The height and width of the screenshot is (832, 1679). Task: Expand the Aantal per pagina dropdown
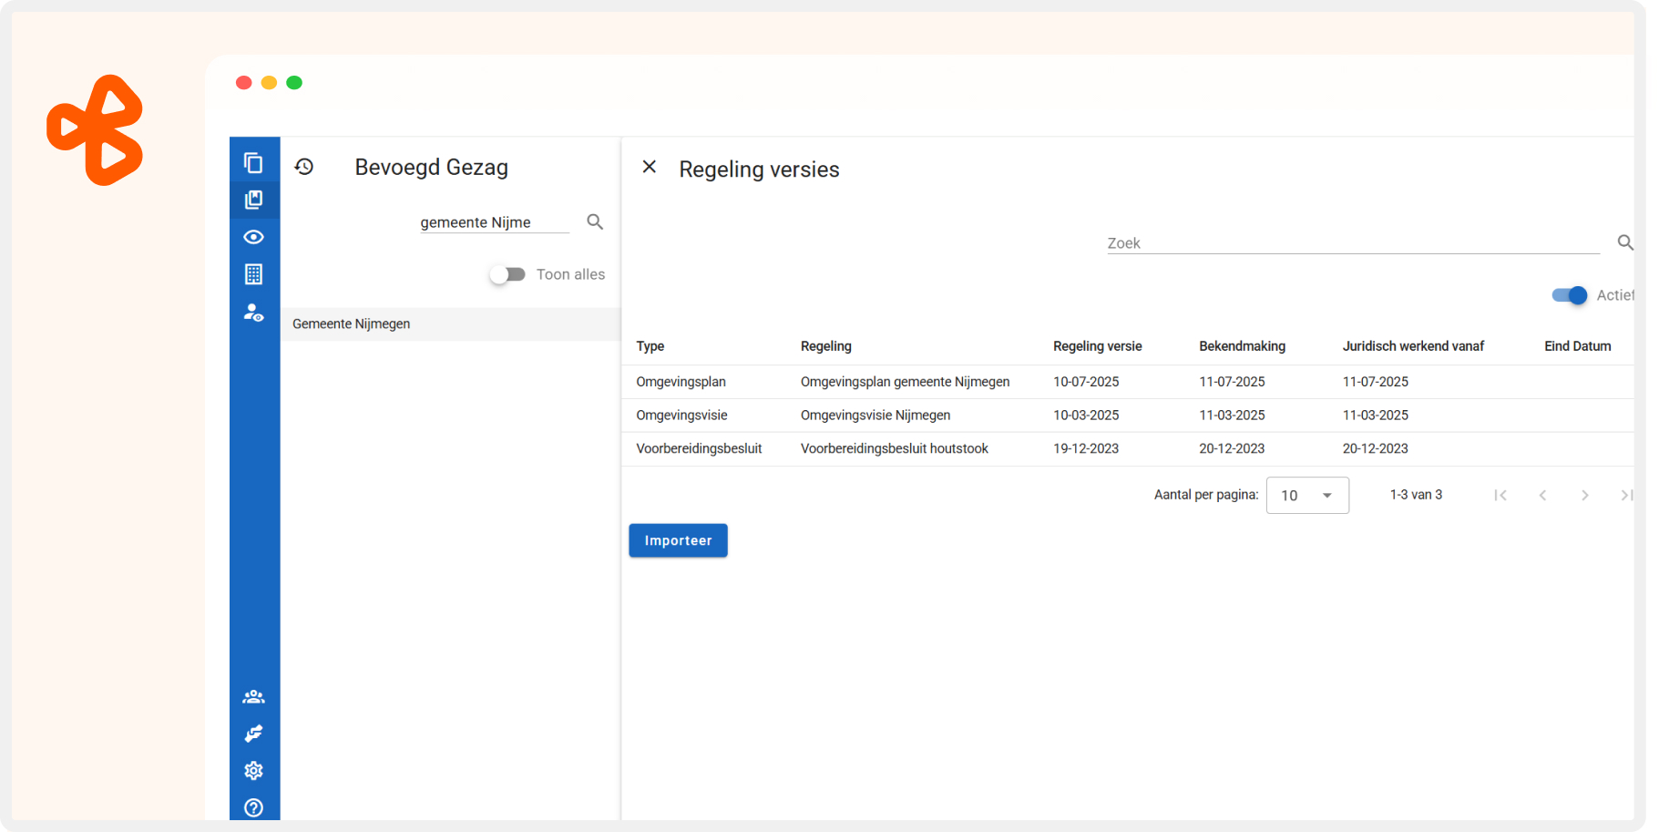(x=1307, y=496)
